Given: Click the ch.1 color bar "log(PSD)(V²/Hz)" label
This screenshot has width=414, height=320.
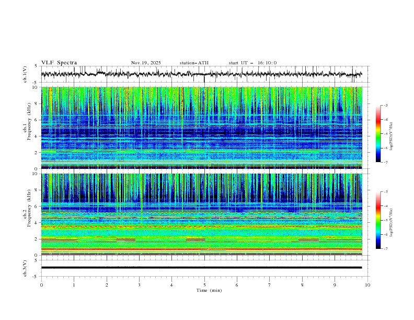Looking at the screenshot, I should coord(391,136).
